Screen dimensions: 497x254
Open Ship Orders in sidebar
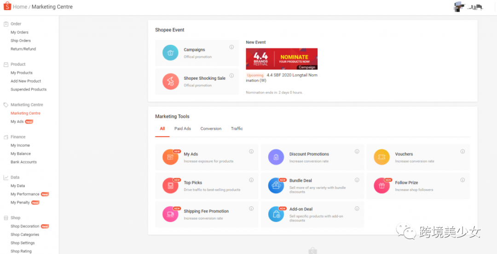click(21, 41)
